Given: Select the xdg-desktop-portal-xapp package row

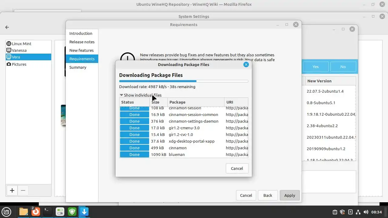Looking at the screenshot, I should pos(184,141).
